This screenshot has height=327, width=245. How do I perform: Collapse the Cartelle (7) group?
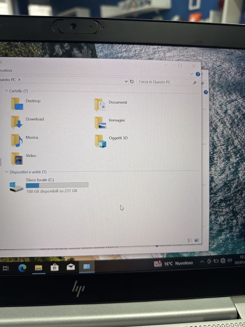(x=6, y=91)
